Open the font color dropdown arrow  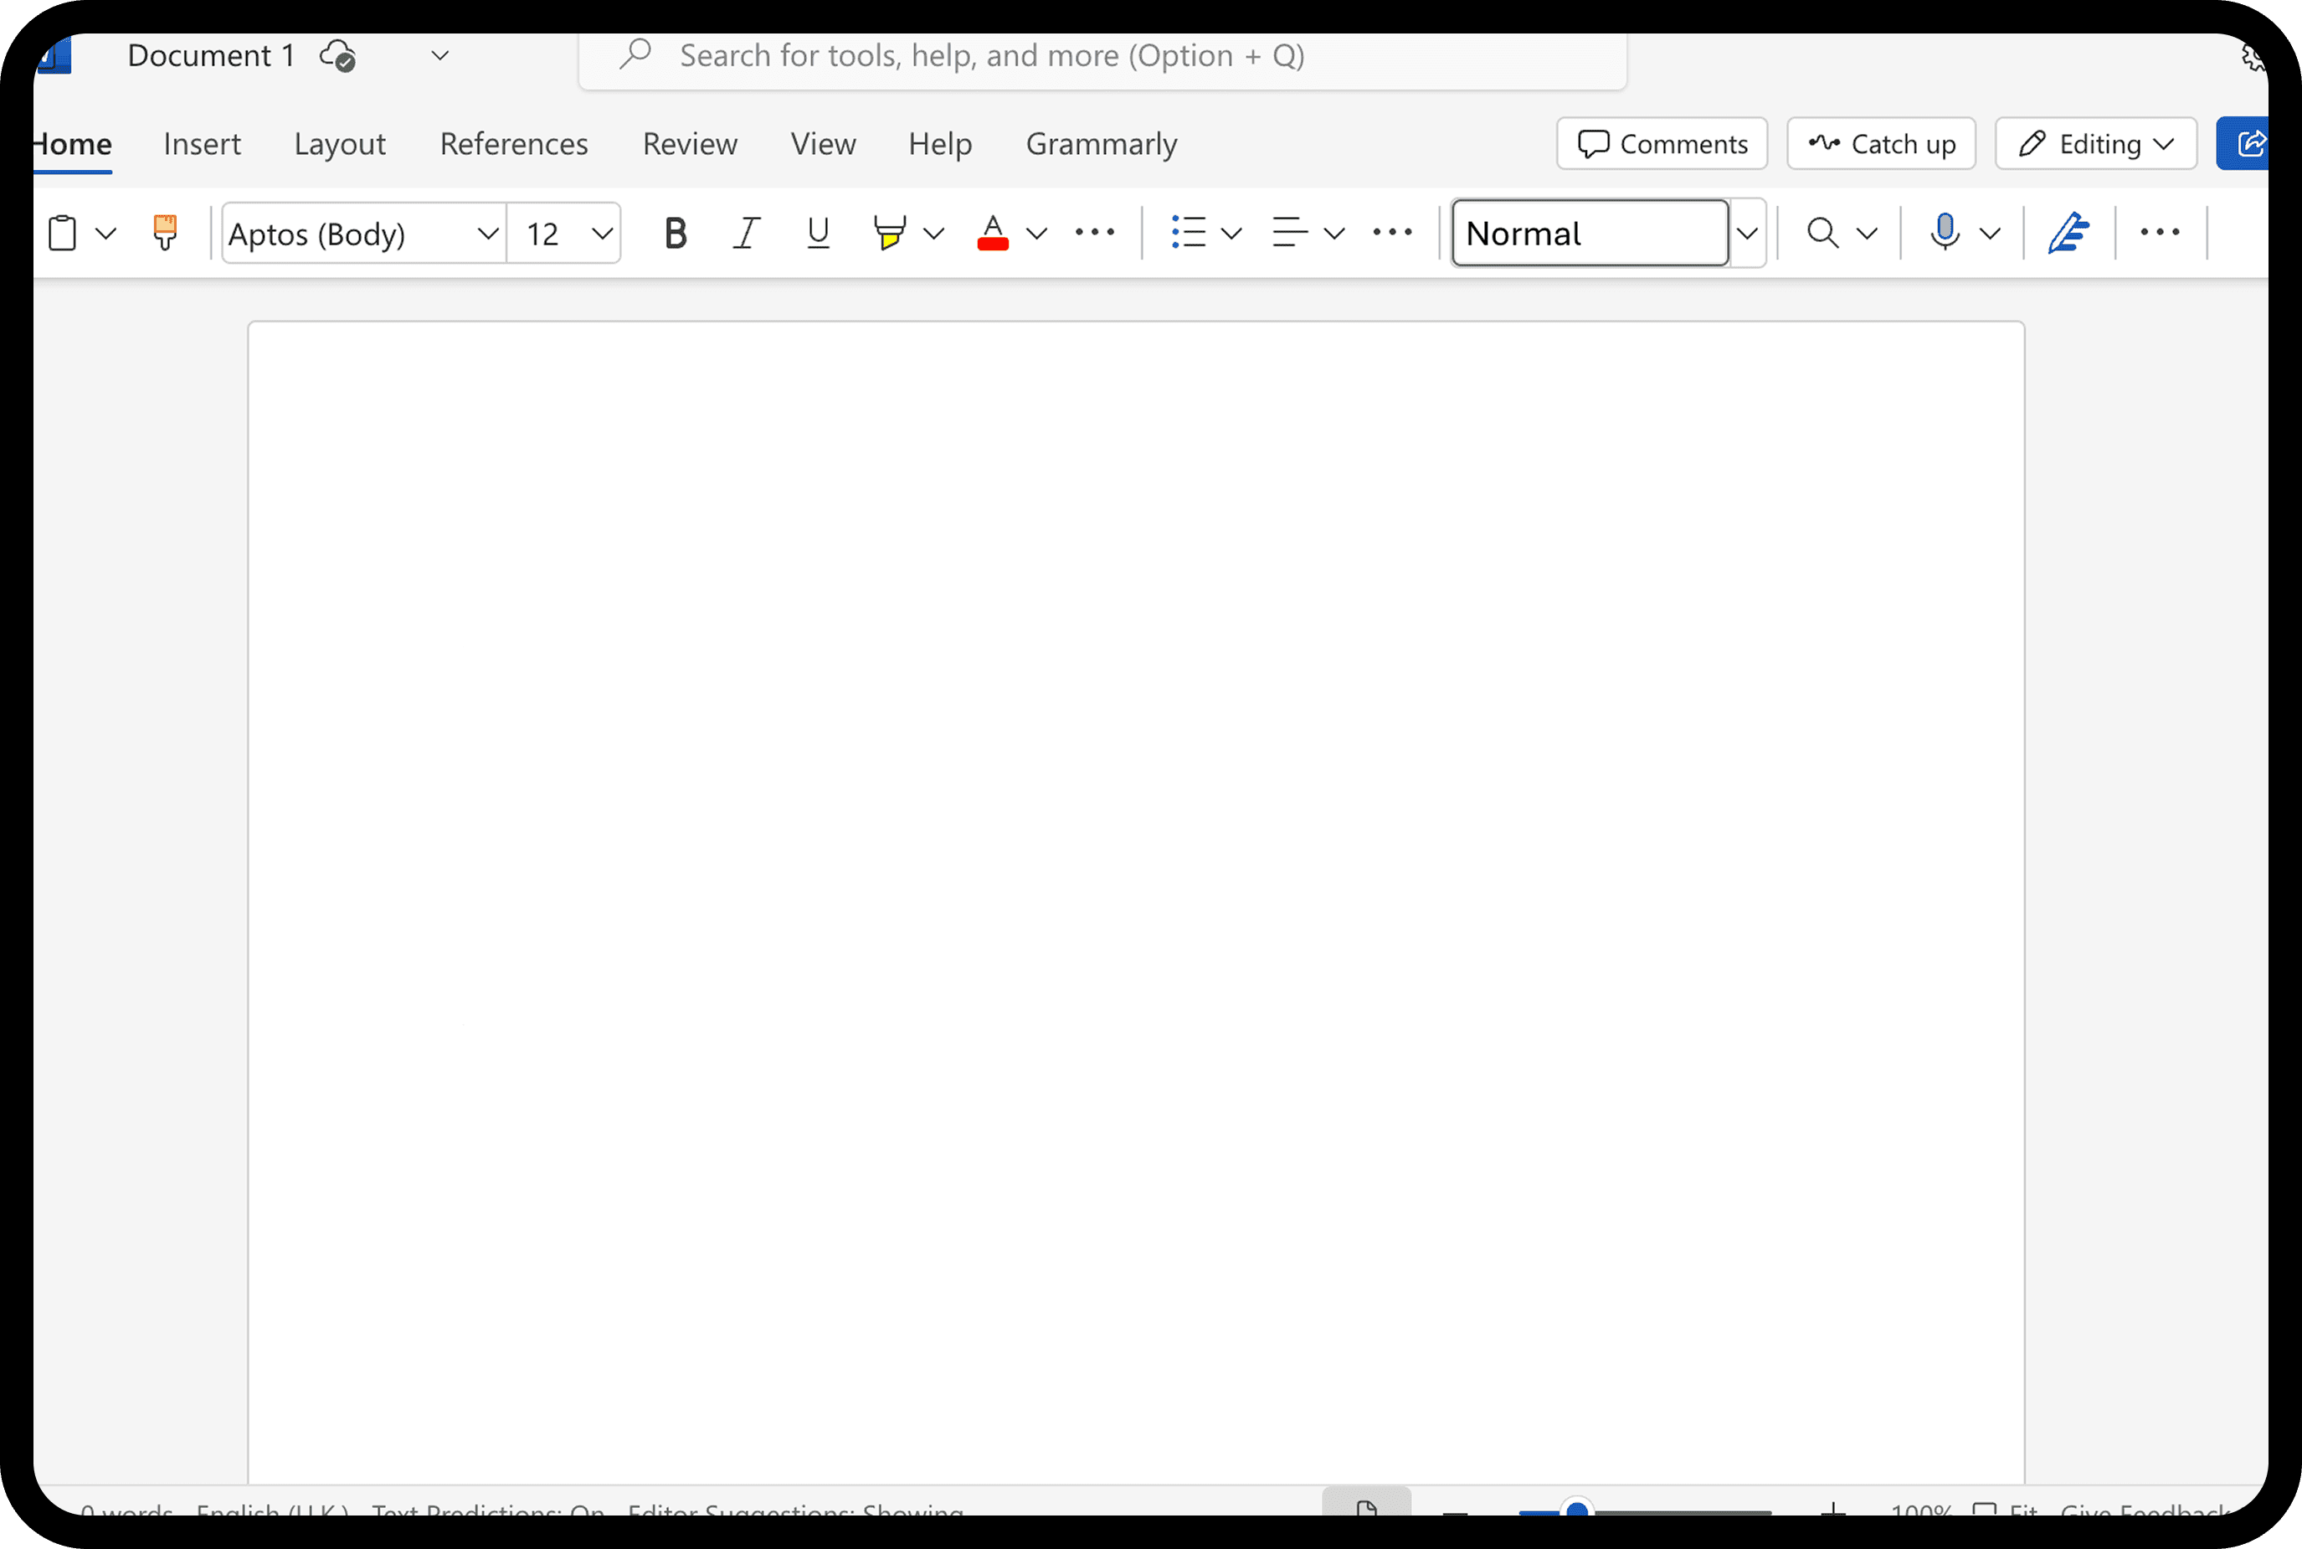[x=1036, y=233]
